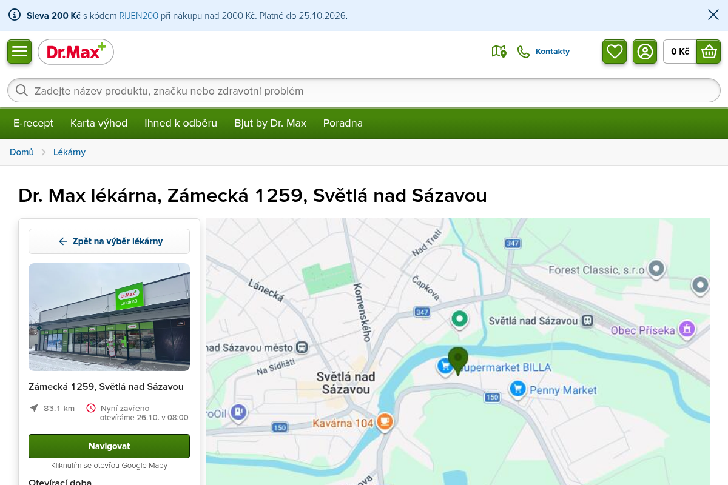Select the Obec Příseka map marker
The height and width of the screenshot is (485, 728).
(687, 329)
